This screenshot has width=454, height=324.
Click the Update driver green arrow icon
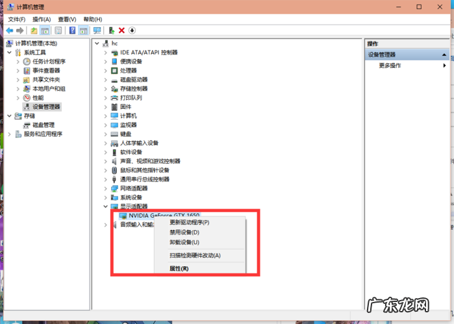112,30
